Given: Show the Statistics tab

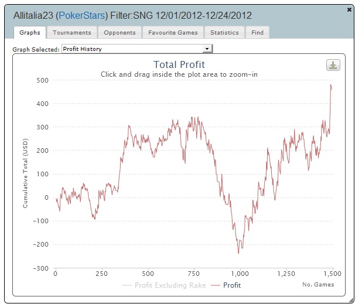Looking at the screenshot, I should pos(224,33).
